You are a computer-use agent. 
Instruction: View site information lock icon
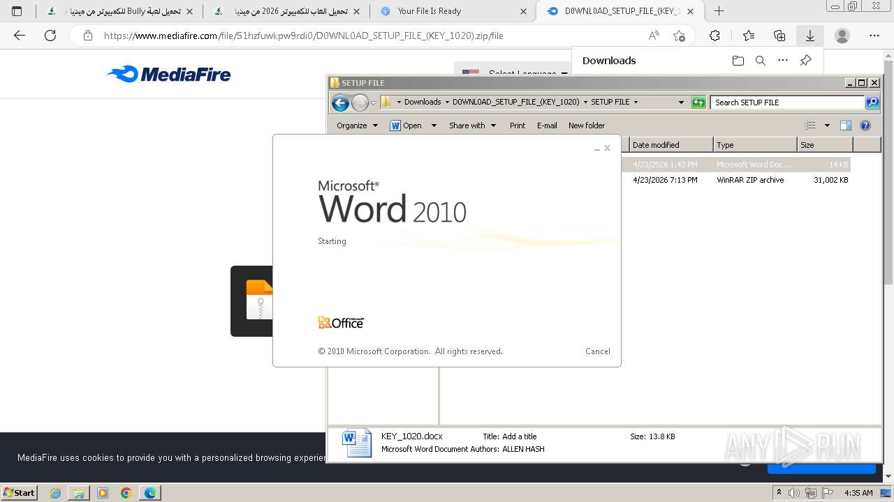click(88, 36)
